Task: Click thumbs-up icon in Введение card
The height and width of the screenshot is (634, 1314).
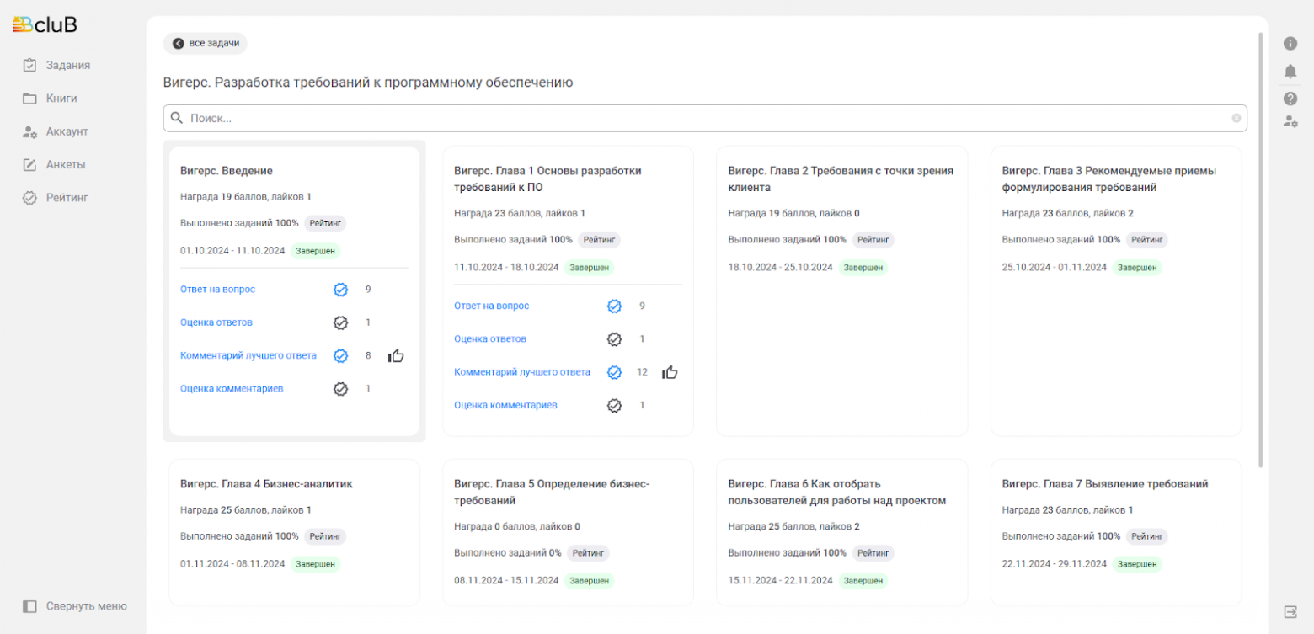Action: tap(396, 356)
